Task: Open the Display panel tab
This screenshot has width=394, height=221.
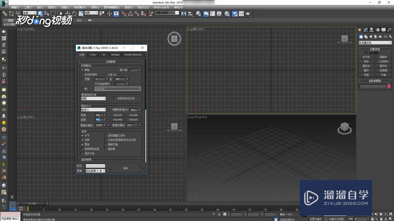Action: tap(383, 30)
